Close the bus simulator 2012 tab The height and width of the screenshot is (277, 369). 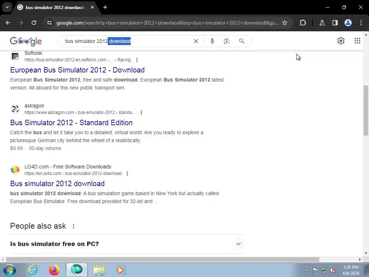coord(92,7)
